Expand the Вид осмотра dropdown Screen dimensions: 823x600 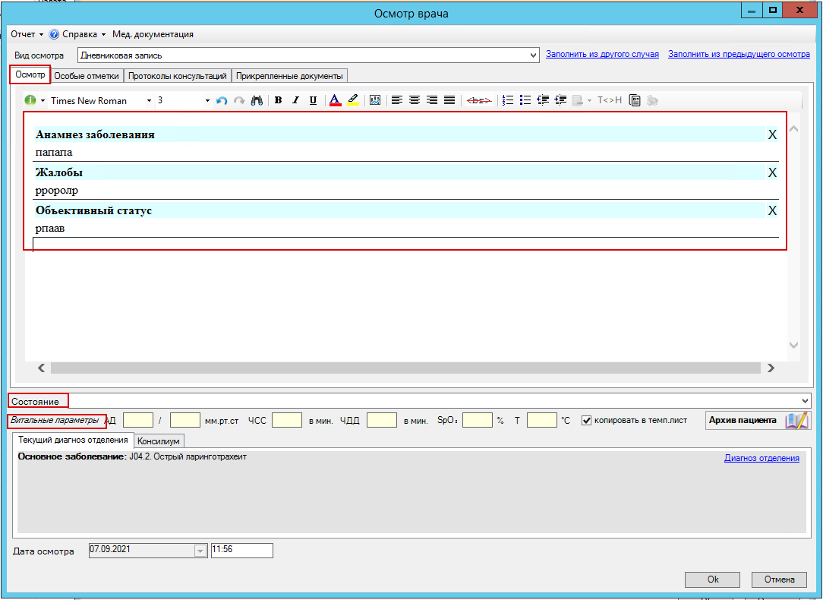(x=533, y=55)
